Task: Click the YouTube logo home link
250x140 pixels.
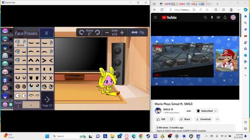Action: pos(169,17)
